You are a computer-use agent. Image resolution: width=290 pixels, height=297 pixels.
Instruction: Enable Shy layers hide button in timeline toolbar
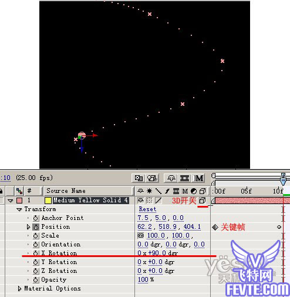click(x=171, y=178)
